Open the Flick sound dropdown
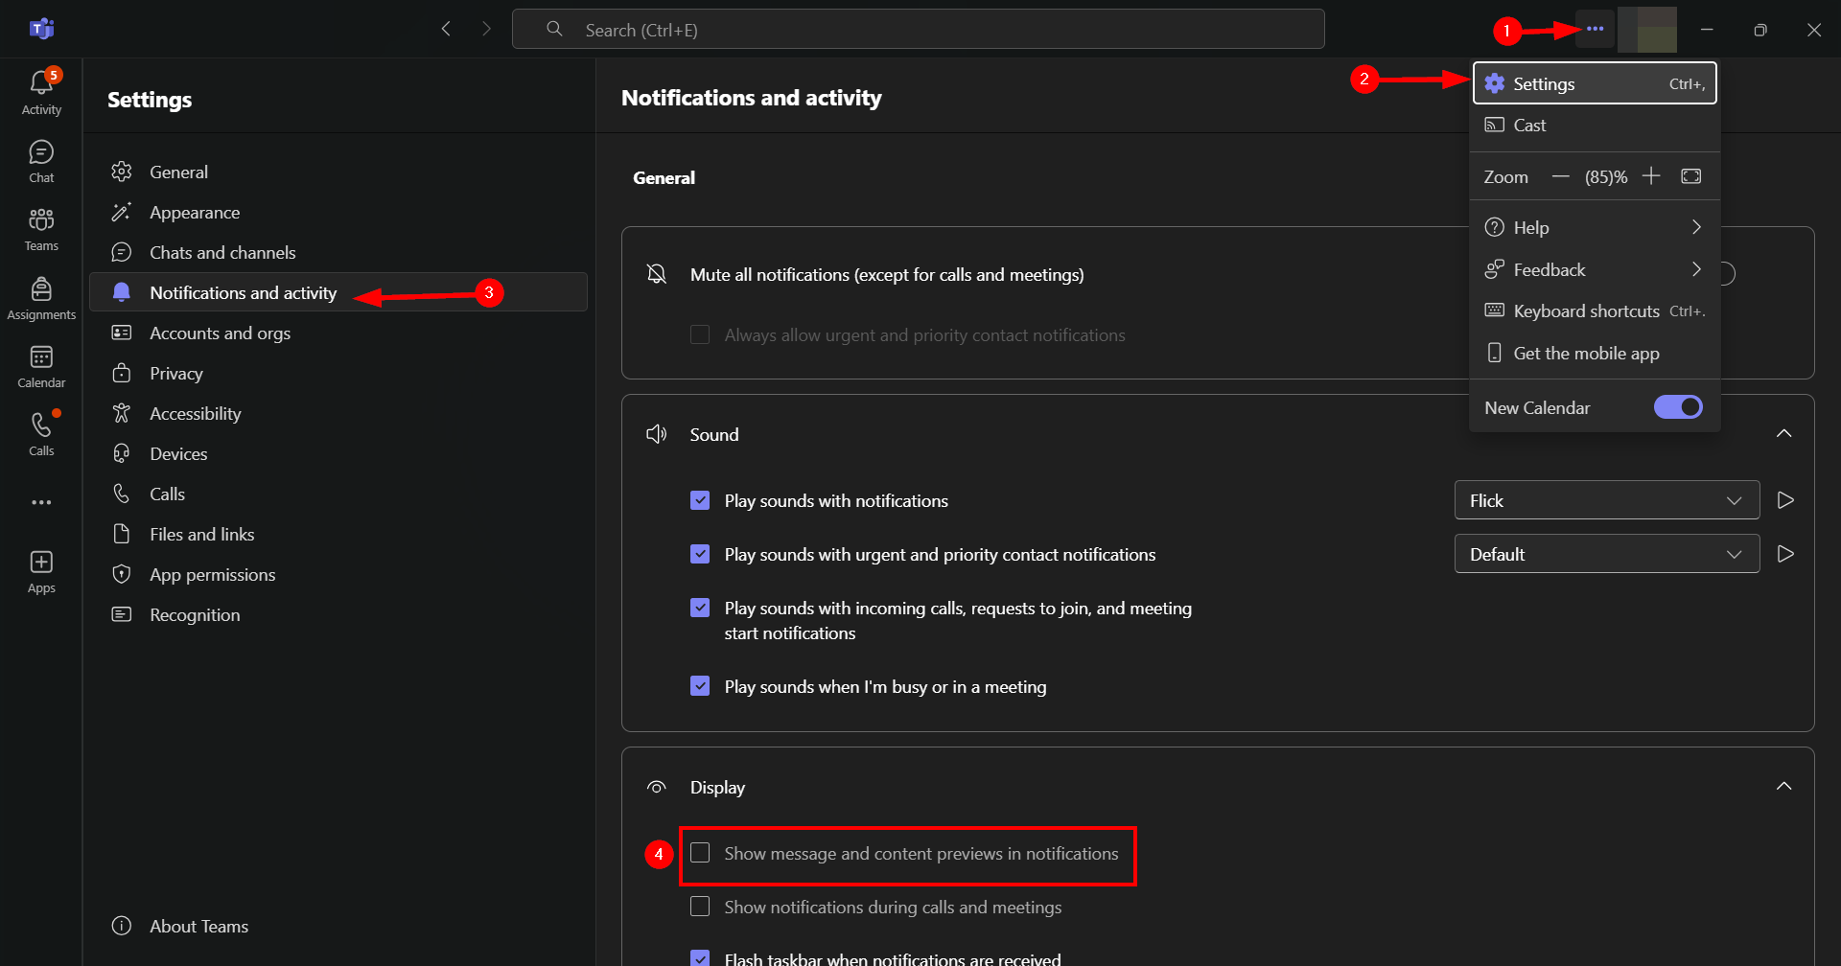This screenshot has height=966, width=1841. pos(1606,500)
